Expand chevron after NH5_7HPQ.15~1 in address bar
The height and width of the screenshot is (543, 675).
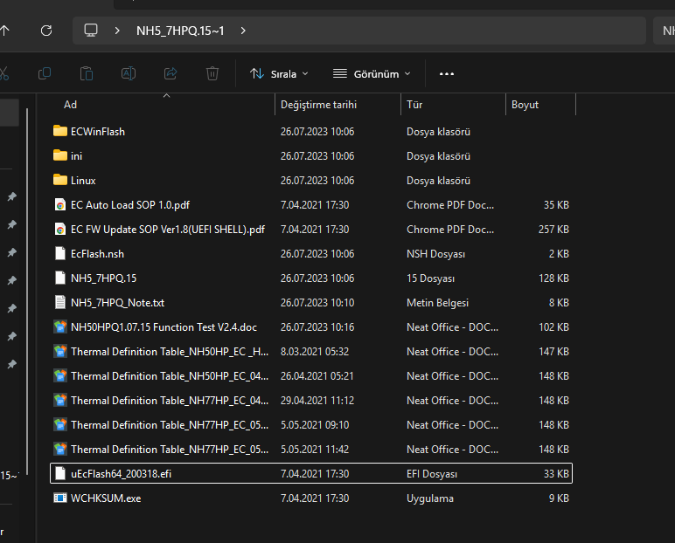coord(243,31)
